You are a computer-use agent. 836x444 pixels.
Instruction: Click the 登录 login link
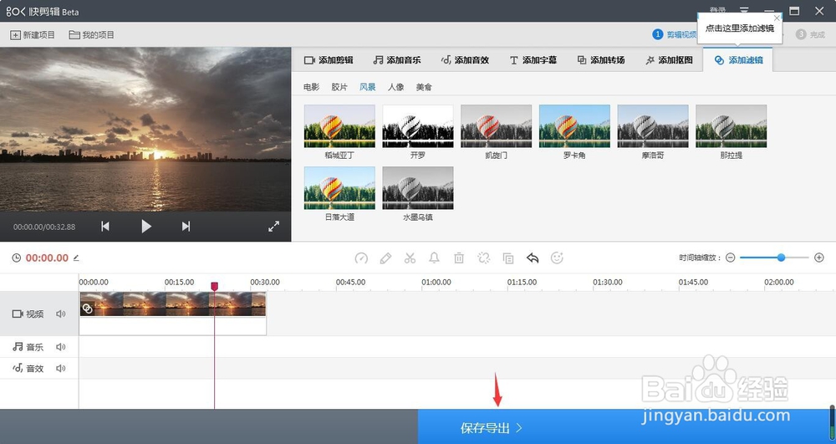click(717, 10)
